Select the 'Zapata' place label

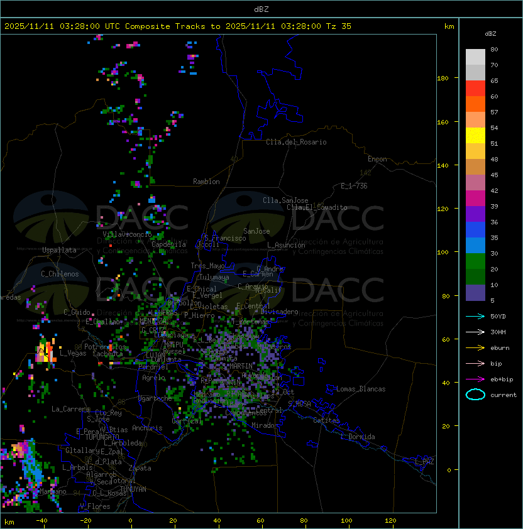tap(140, 468)
